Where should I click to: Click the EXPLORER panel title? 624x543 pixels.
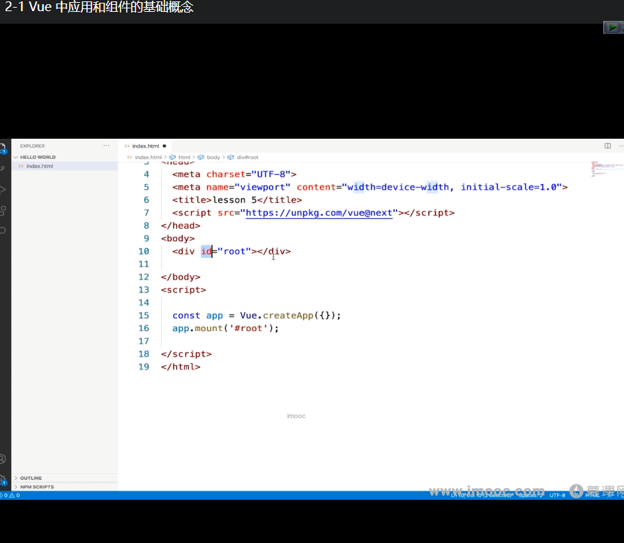pos(32,146)
